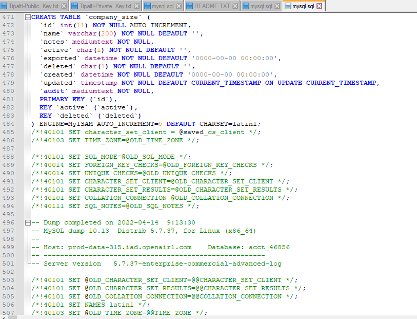The height and width of the screenshot is (319, 417).
Task: Switch to the Tipalti-Private_Key.txt tab
Action: 105,6
